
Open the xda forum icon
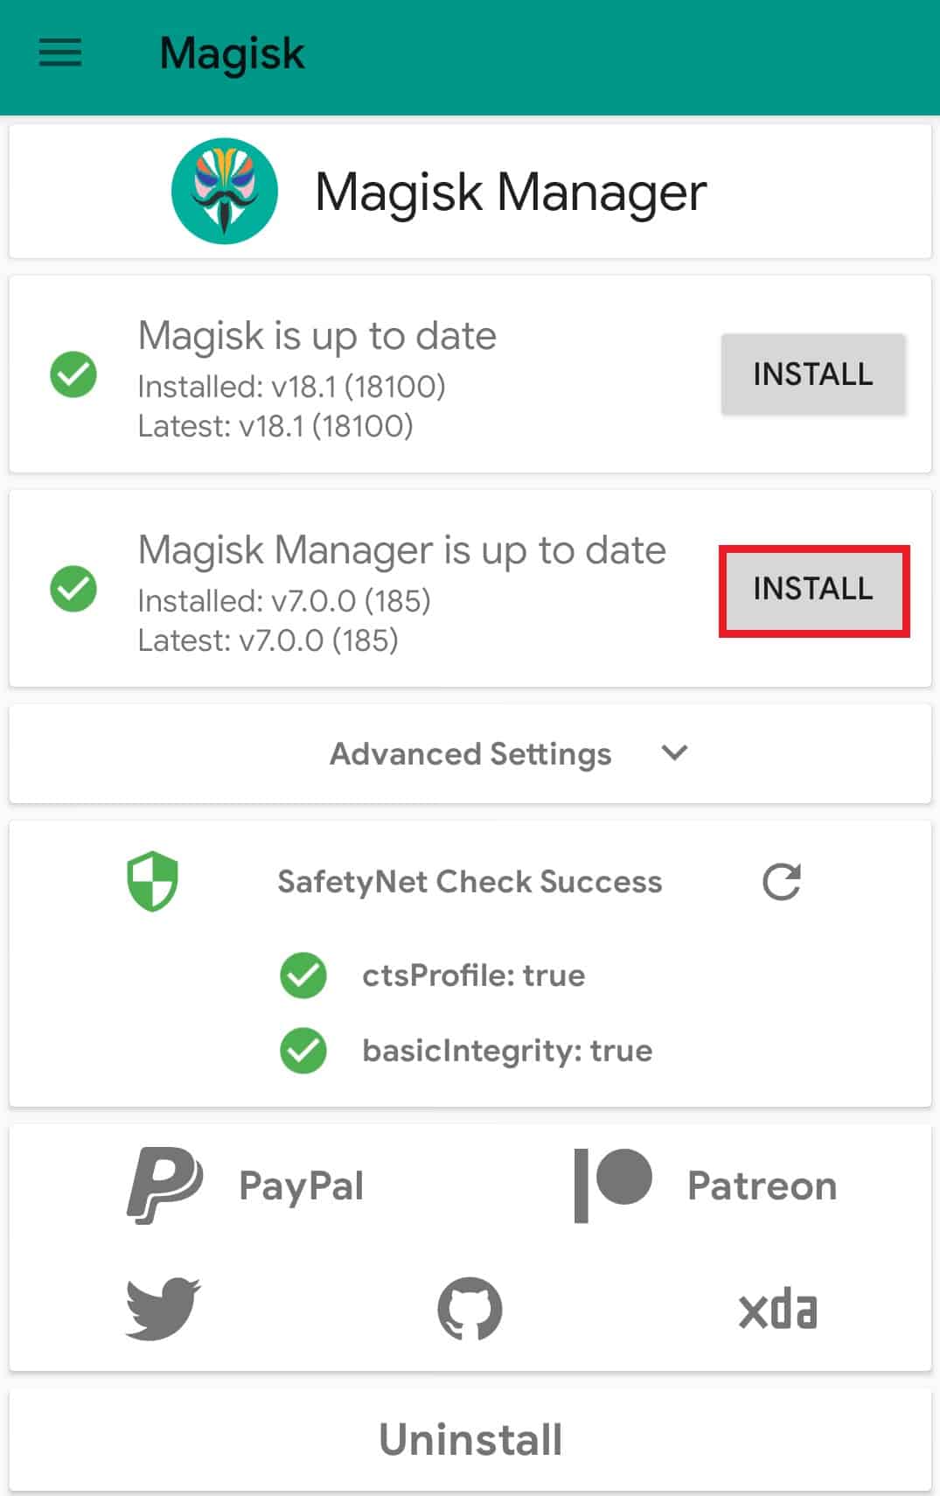[777, 1310]
